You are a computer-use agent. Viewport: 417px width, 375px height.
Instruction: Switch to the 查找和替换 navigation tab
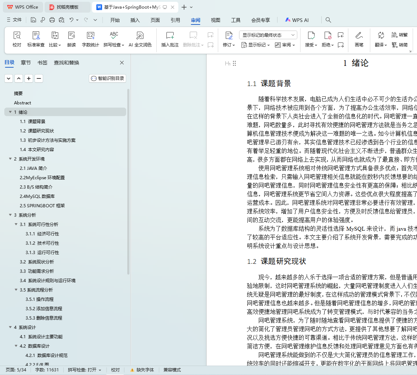click(67, 63)
